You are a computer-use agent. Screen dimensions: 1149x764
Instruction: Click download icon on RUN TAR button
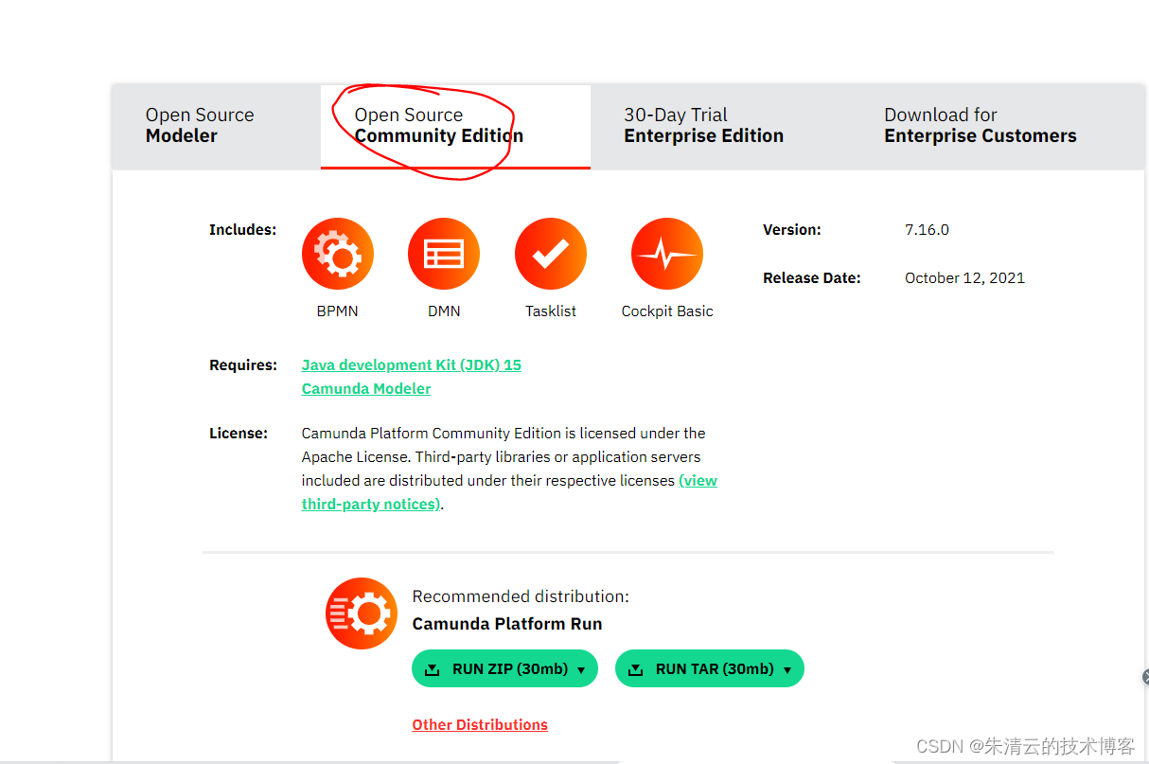tap(636, 669)
